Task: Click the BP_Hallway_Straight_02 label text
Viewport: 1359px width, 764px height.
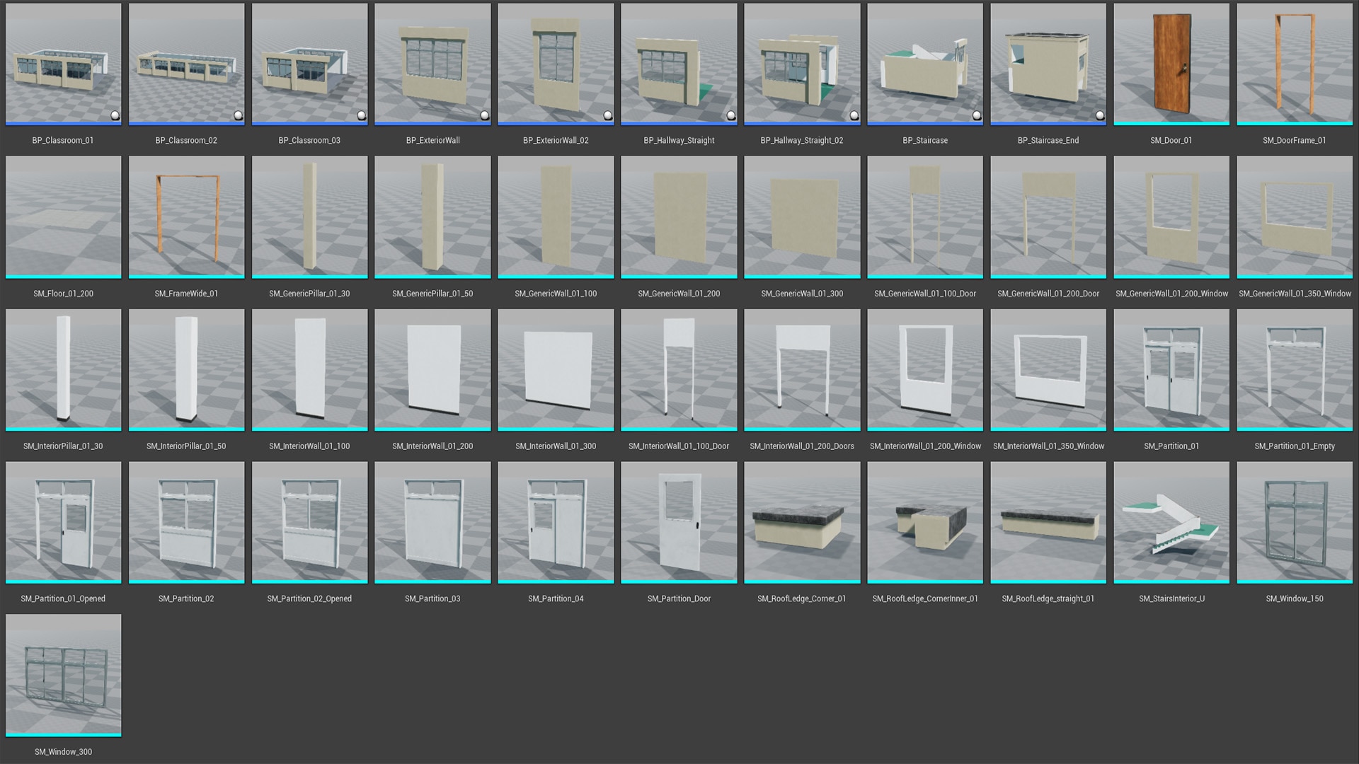Action: coord(802,140)
